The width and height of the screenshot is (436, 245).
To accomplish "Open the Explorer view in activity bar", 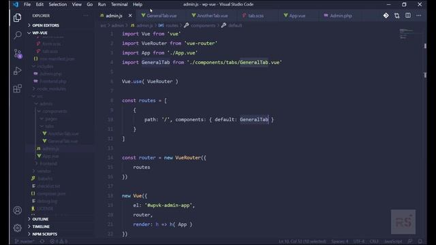I will coord(18,18).
